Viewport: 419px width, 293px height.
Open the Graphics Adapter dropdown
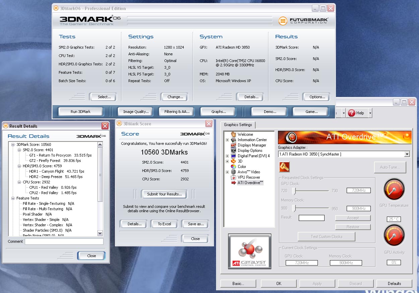(407, 154)
